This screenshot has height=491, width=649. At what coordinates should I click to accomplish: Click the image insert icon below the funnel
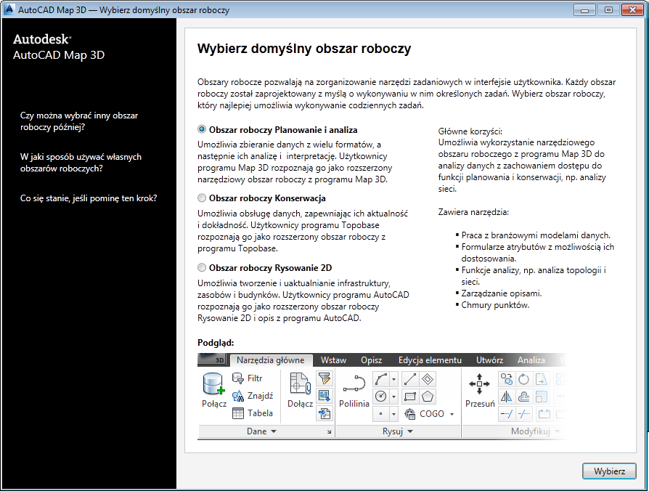point(324,396)
